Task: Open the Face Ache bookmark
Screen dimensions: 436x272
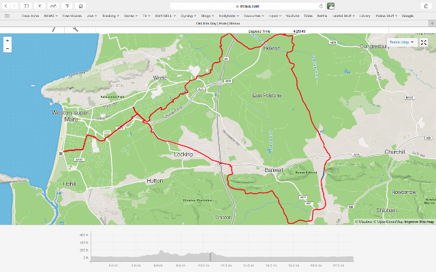Action: 30,16
